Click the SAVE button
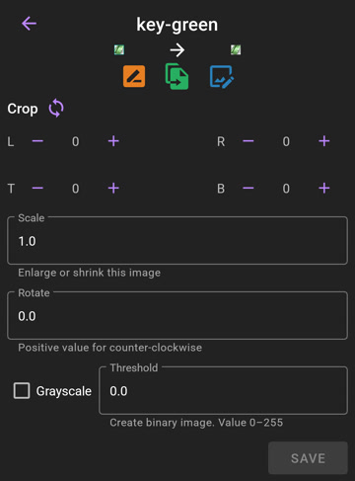The image size is (355, 481). (x=308, y=458)
